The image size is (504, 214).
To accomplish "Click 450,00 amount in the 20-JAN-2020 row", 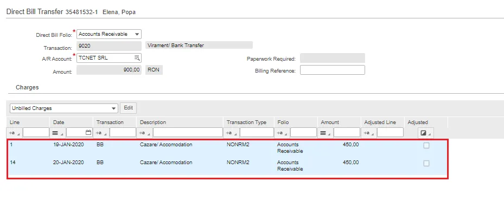I will (350, 163).
